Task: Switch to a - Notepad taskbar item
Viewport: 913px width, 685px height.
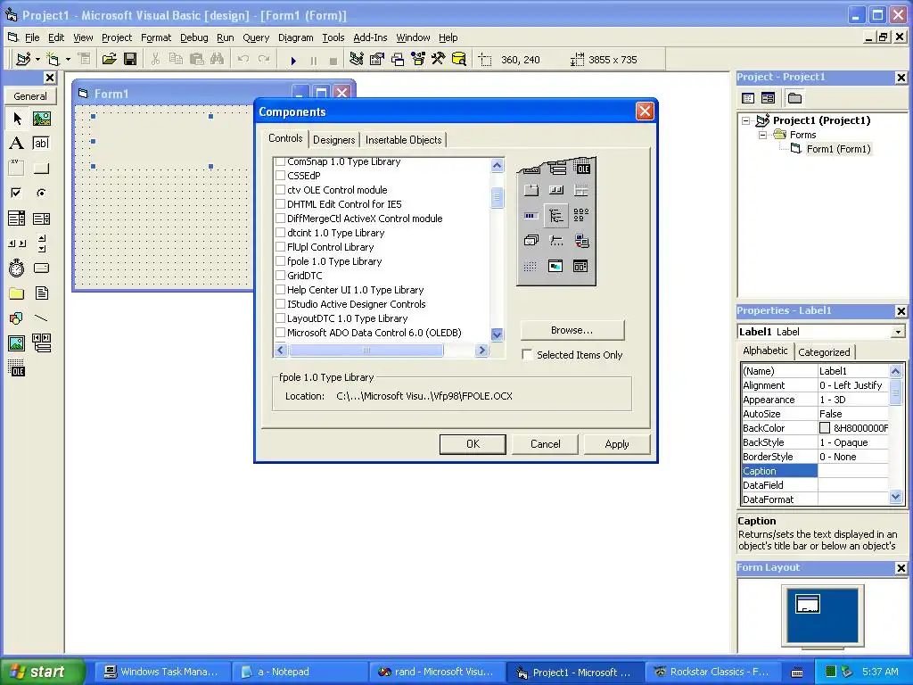Action: click(300, 672)
